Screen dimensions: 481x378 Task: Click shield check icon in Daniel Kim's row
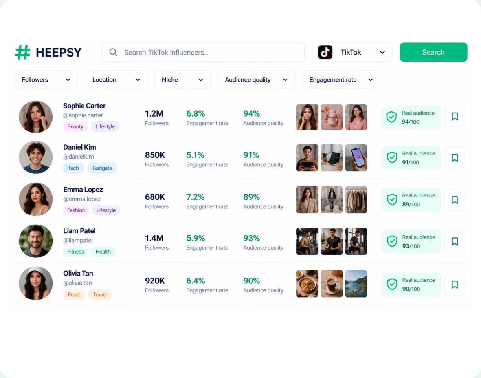click(x=392, y=158)
